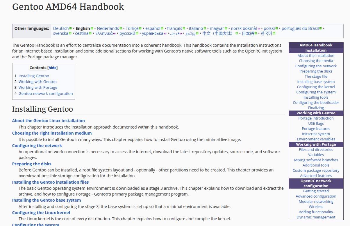Click progress icon beside magyar
The image size is (350, 226).
tap(226, 28)
